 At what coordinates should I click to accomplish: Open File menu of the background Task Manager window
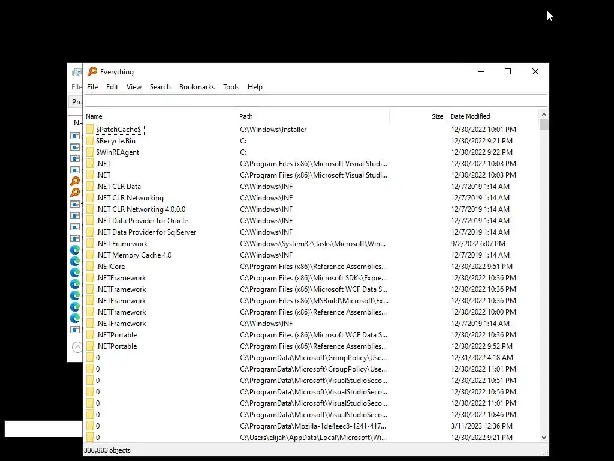[x=76, y=87]
